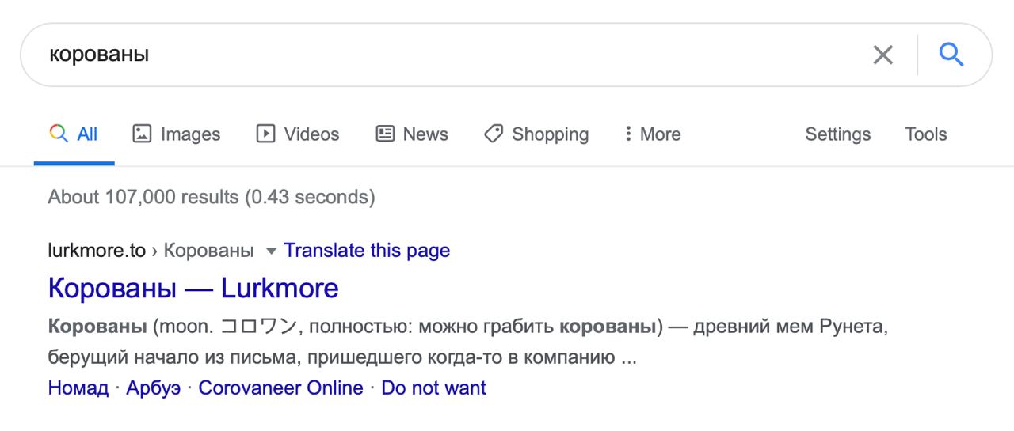Switch to the All results tab
Image resolution: width=1014 pixels, height=431 pixels.
[x=87, y=134]
